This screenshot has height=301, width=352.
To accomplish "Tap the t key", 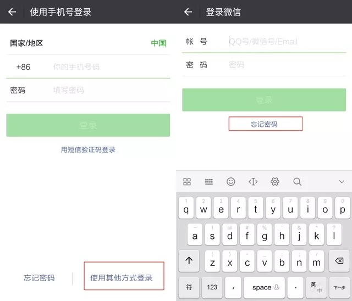I will click(x=255, y=208).
